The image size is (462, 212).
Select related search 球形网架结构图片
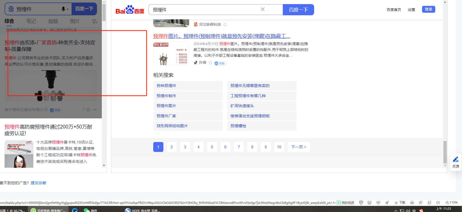188,126
